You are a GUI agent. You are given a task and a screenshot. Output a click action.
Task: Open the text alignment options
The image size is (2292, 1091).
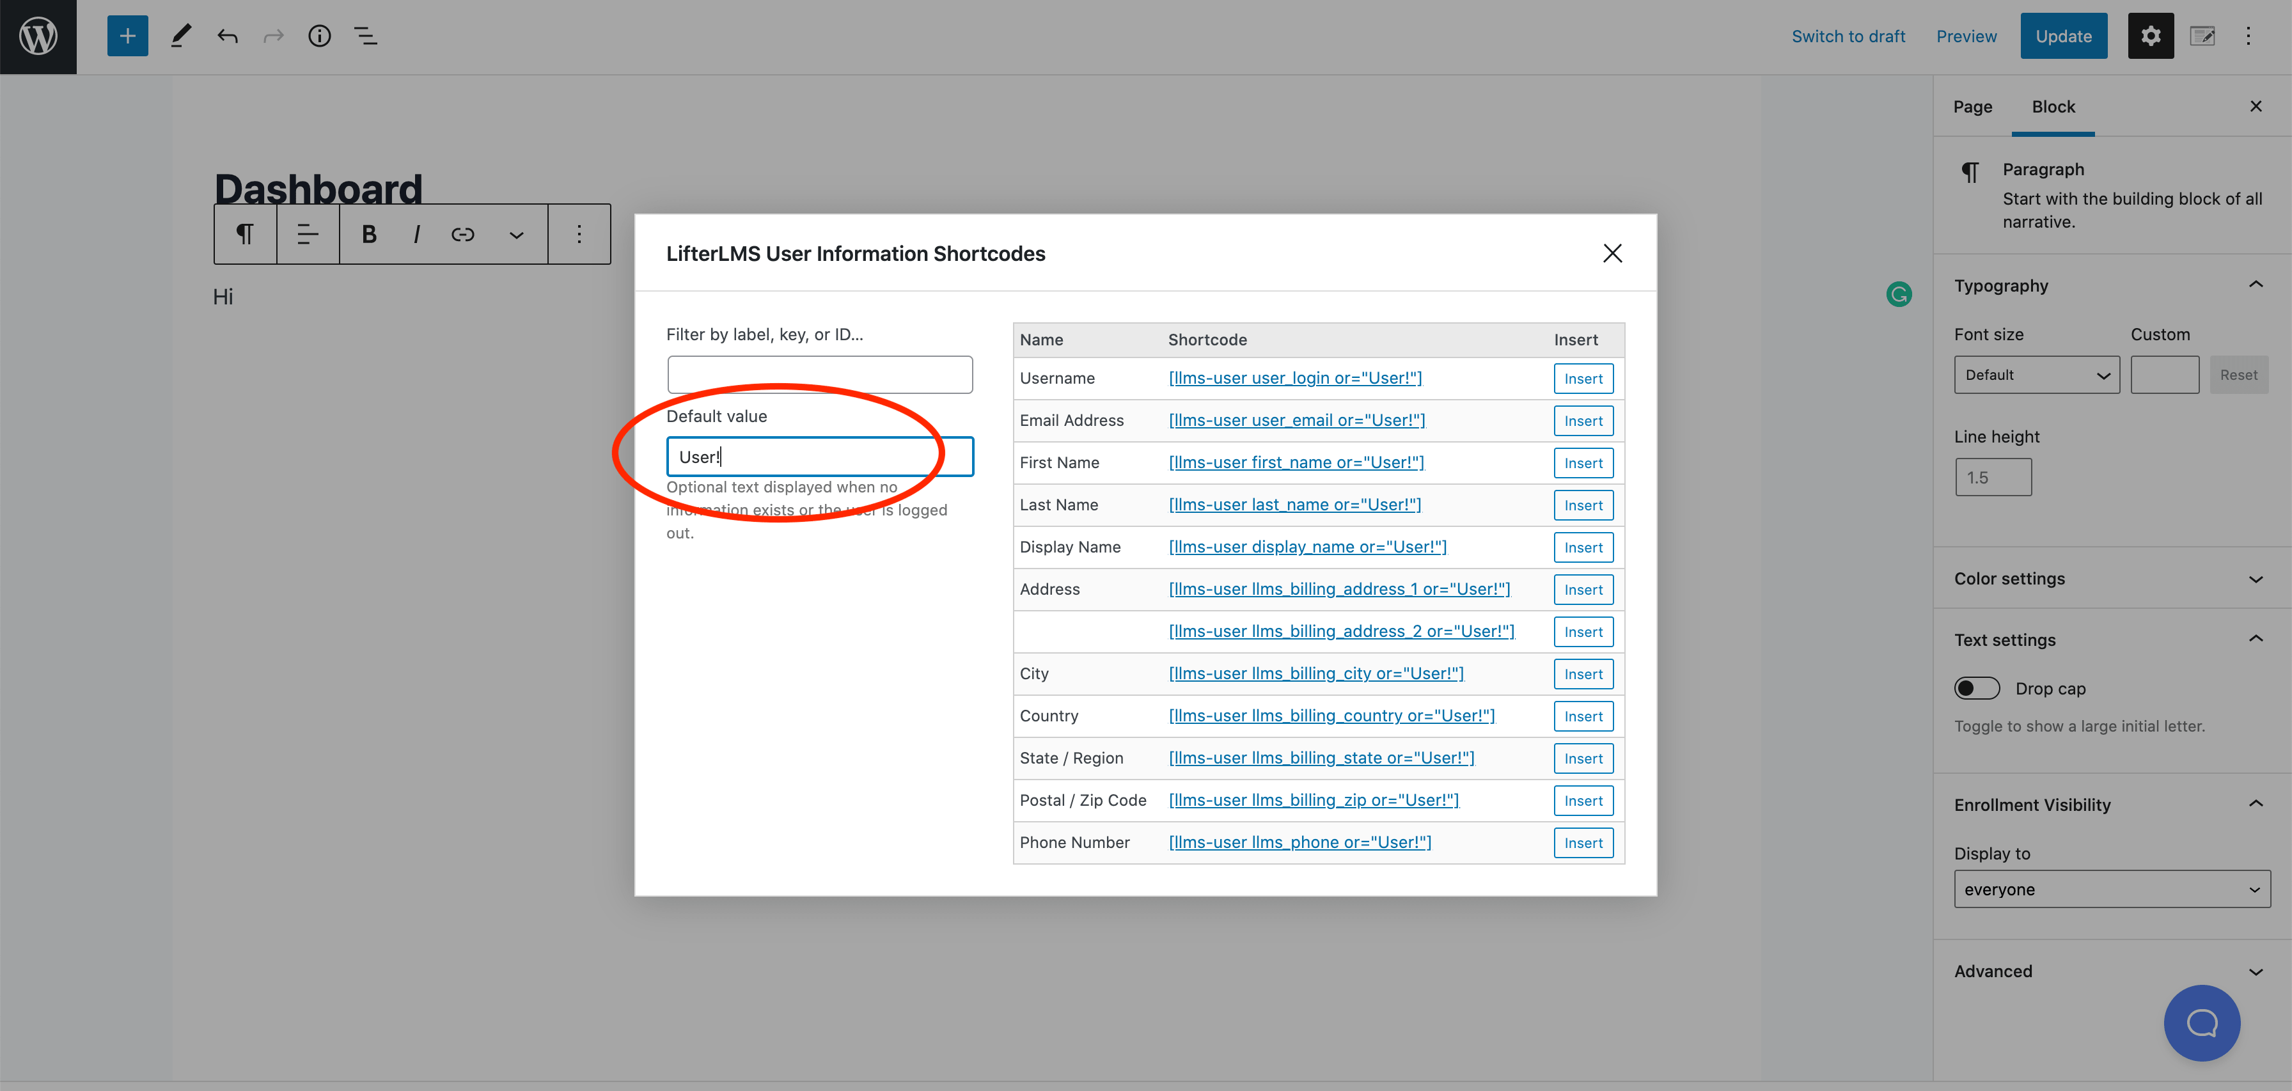click(x=308, y=234)
